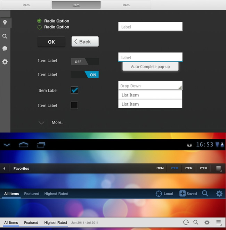226x230 pixels.
Task: Open the Drop Down combo box
Action: pos(150,86)
